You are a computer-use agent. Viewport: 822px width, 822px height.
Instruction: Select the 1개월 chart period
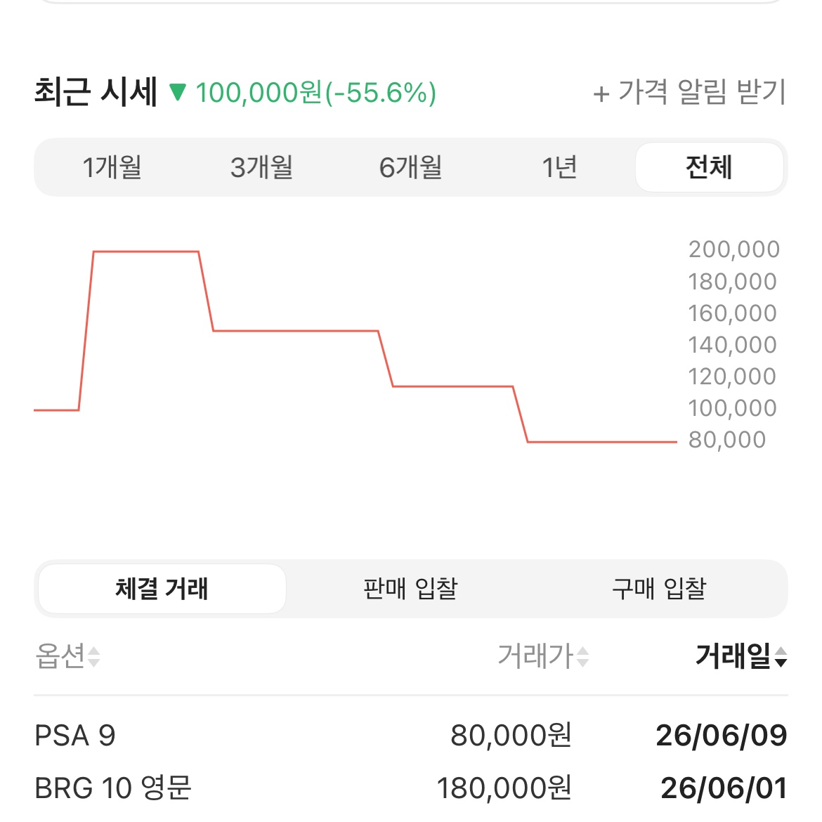[112, 167]
